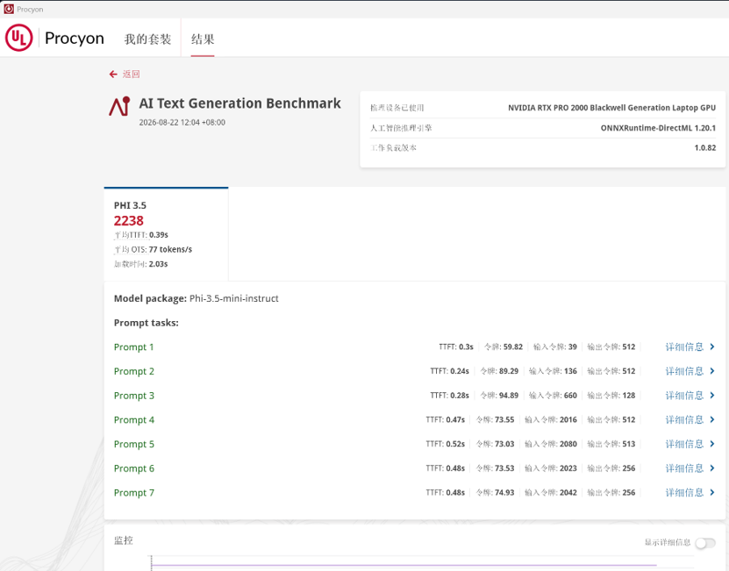Screen dimensions: 729x571
Task: Click the Phi-3.5-mini-instruct model package name
Action: (x=234, y=298)
